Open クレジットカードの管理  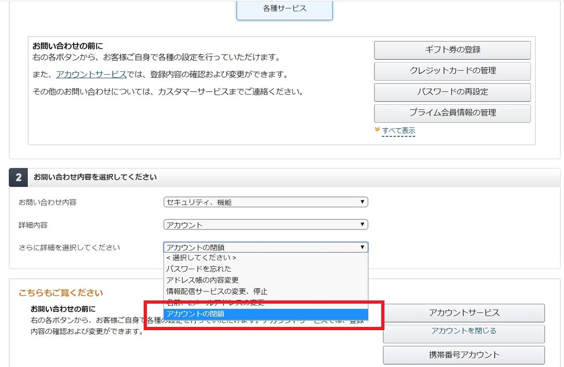pos(452,71)
